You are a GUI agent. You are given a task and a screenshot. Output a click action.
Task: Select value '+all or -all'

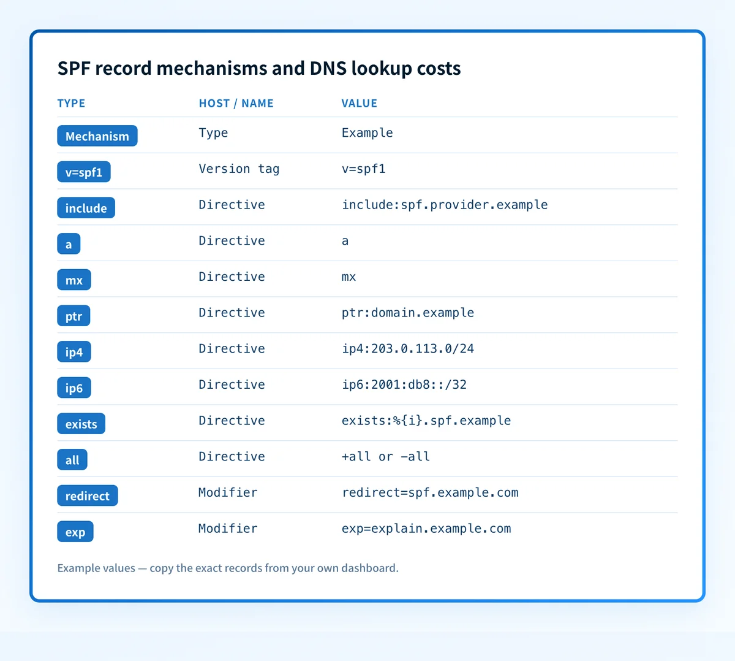point(386,457)
